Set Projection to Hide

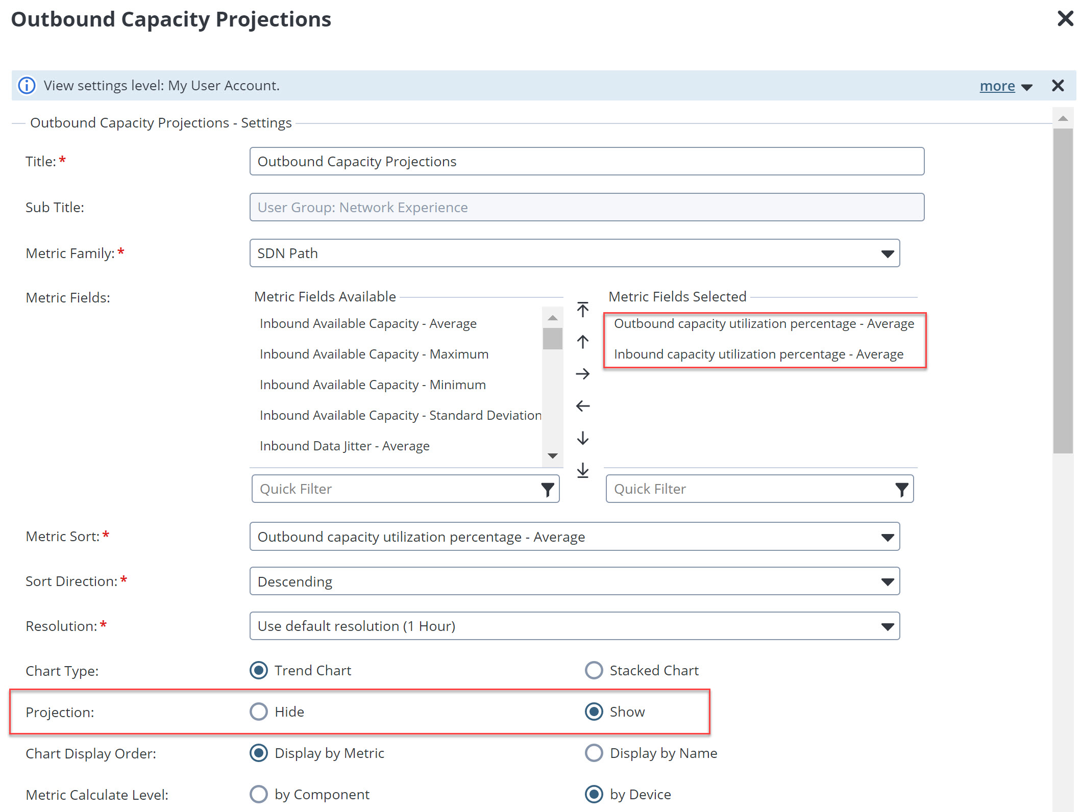tap(259, 712)
